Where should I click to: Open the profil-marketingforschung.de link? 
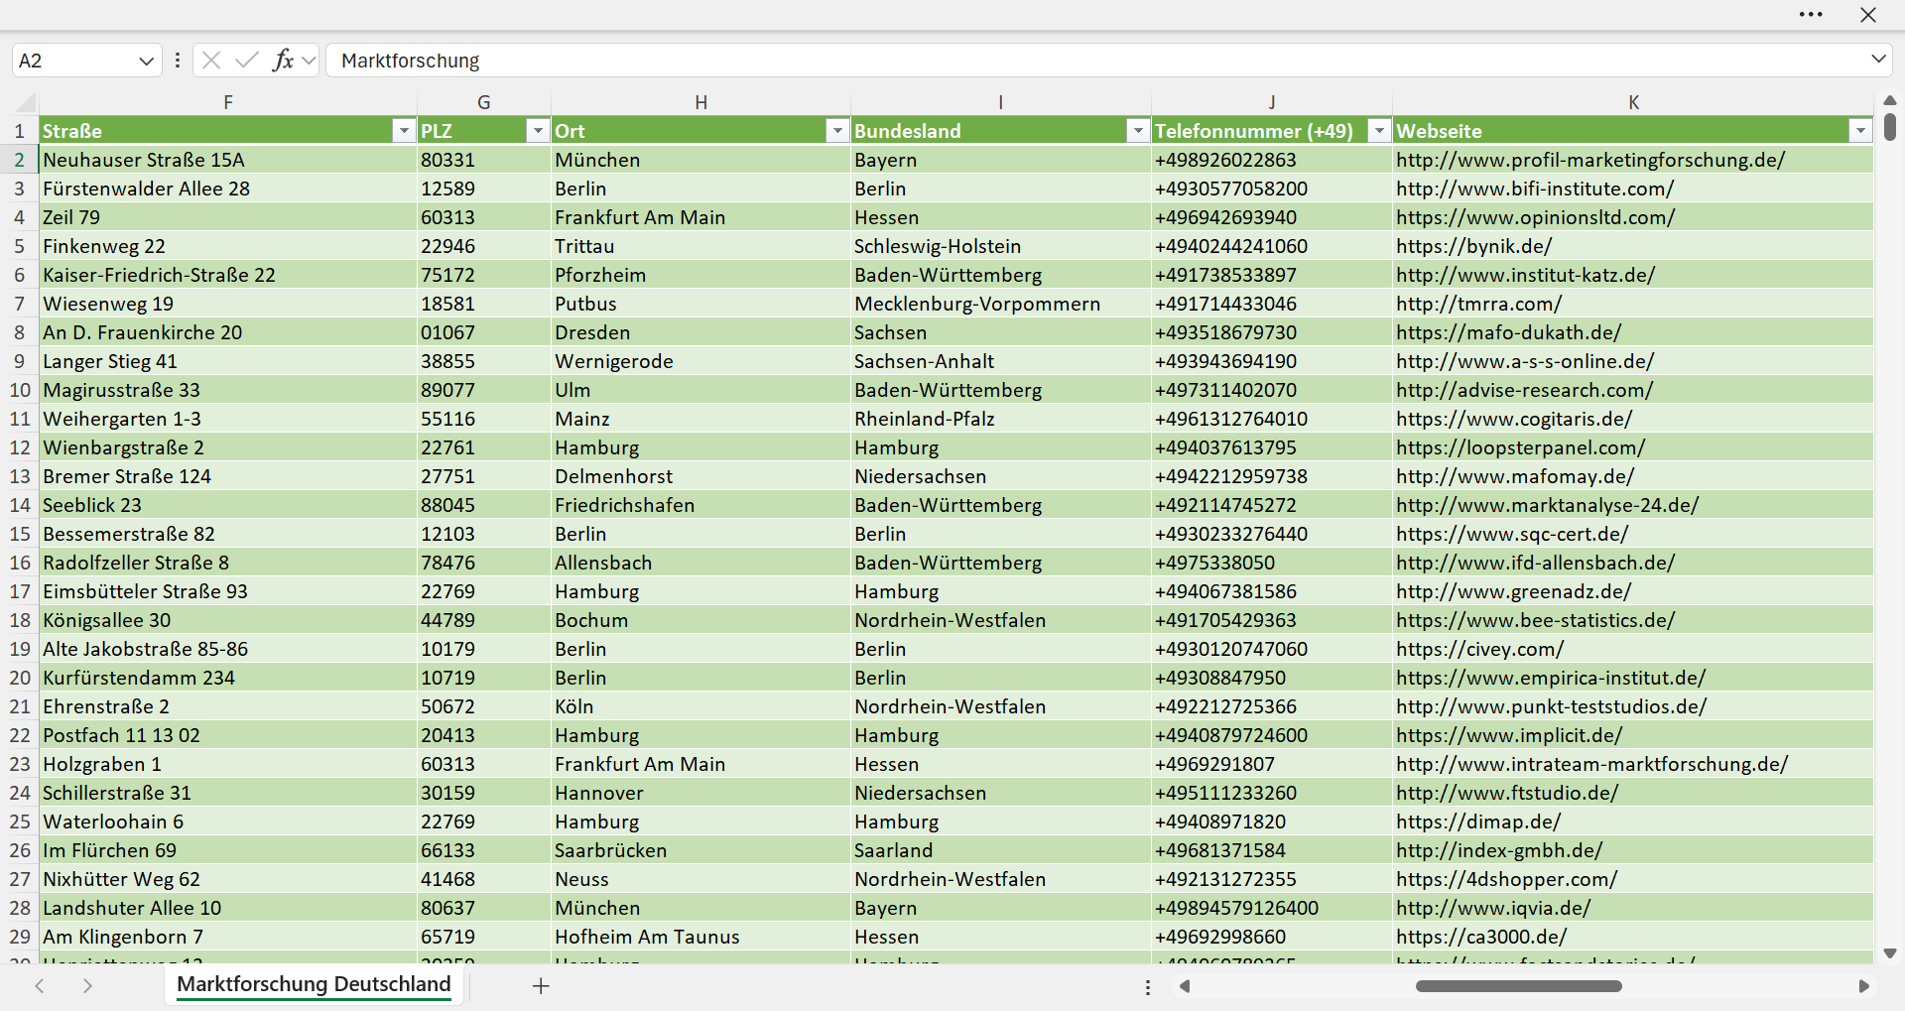tap(1590, 160)
